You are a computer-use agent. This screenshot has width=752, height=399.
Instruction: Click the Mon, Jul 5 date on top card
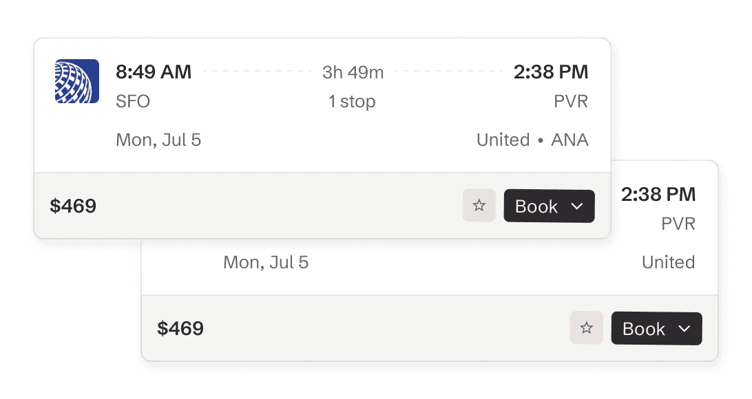(158, 140)
